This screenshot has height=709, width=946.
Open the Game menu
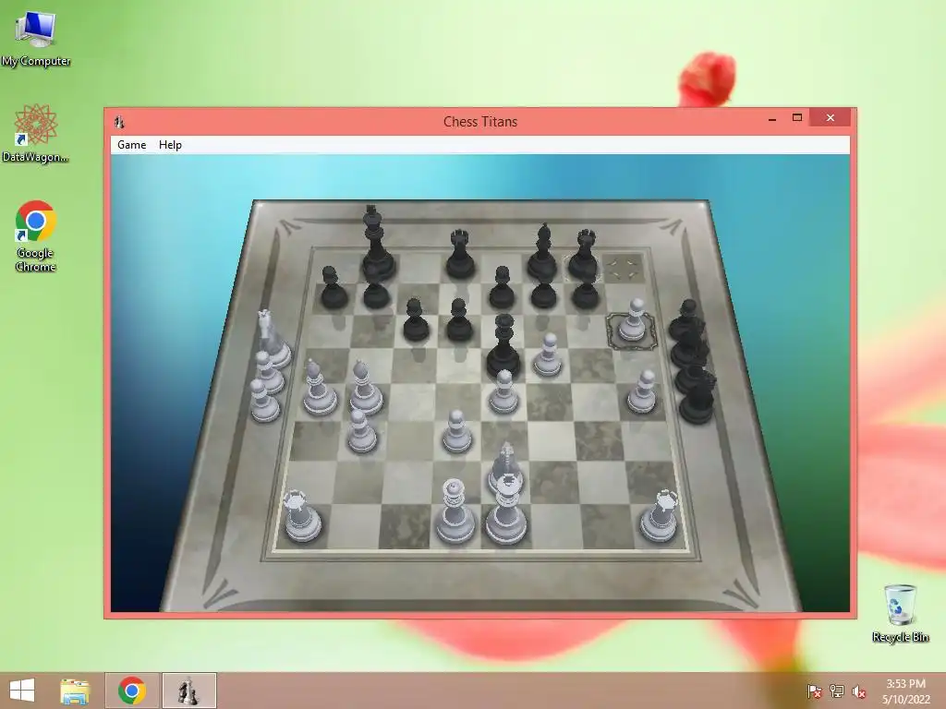click(x=131, y=145)
